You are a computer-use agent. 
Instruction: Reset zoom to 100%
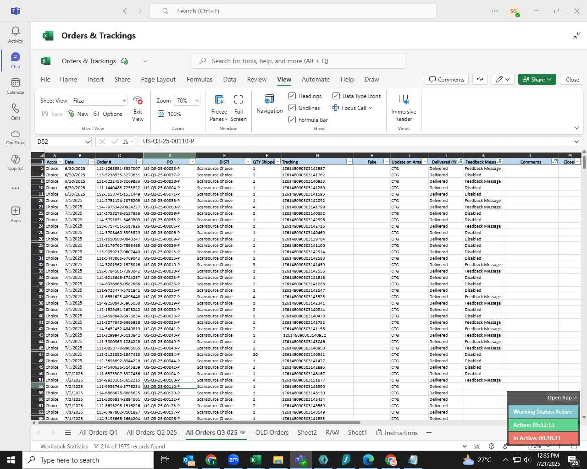169,114
